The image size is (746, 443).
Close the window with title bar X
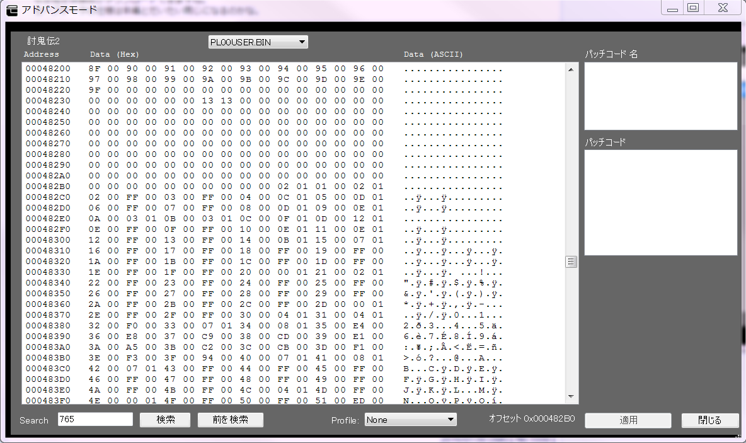[x=722, y=8]
